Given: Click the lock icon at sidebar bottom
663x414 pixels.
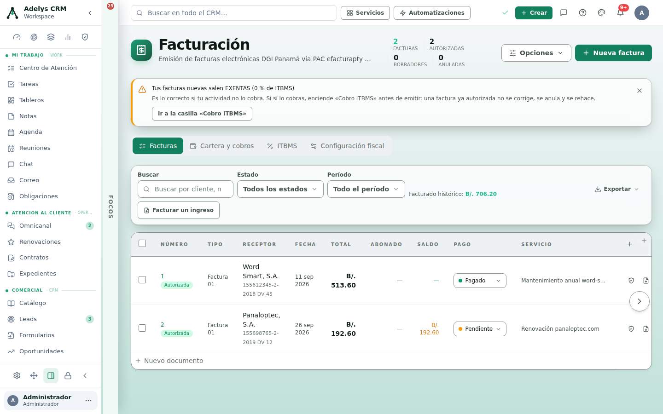Looking at the screenshot, I should coord(68,376).
